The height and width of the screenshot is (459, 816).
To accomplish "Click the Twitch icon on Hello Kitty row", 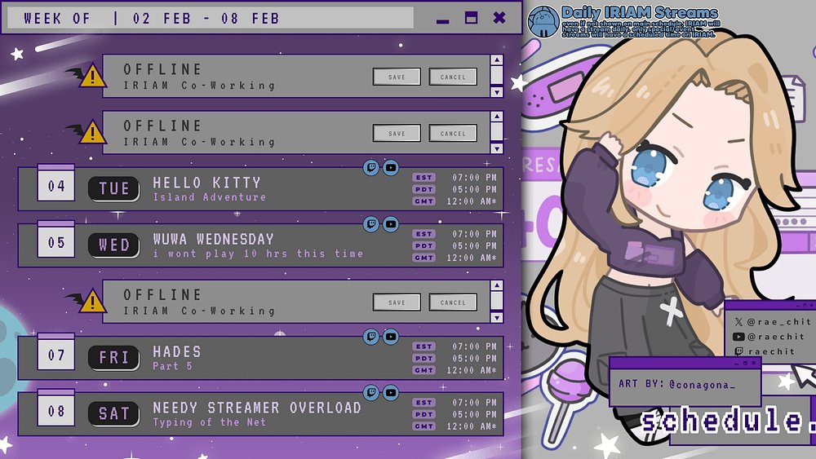I will (x=371, y=167).
